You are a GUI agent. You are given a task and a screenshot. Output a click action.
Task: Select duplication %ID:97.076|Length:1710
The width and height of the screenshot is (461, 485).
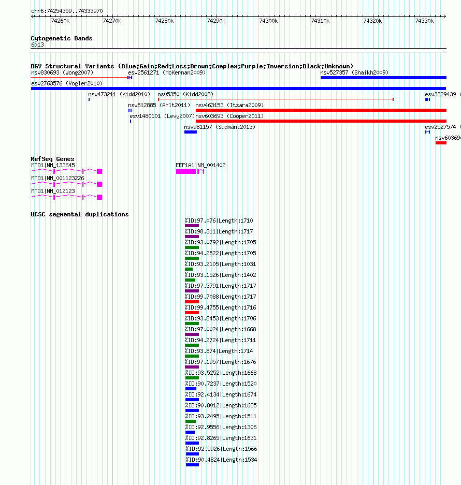tap(219, 221)
